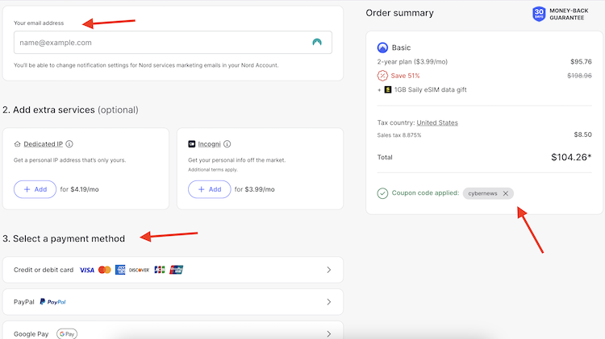Expand Credit or debit card payment option
The width and height of the screenshot is (605, 339).
[173, 270]
